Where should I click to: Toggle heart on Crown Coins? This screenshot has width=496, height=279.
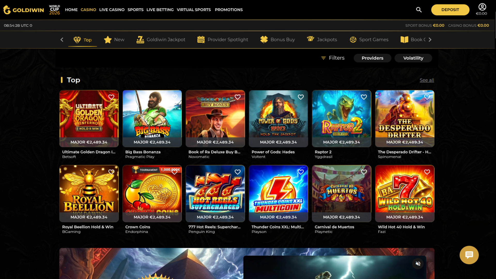tap(174, 172)
